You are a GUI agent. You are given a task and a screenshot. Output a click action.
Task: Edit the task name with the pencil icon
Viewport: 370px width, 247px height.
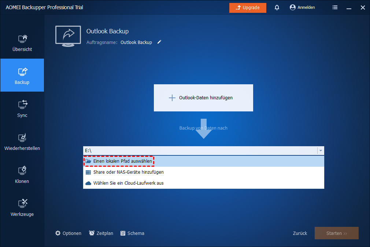159,42
